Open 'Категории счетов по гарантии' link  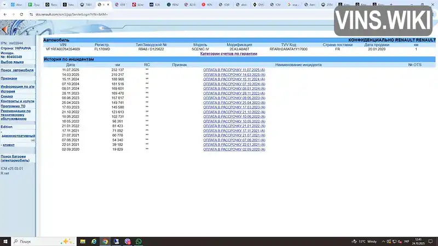click(x=228, y=54)
